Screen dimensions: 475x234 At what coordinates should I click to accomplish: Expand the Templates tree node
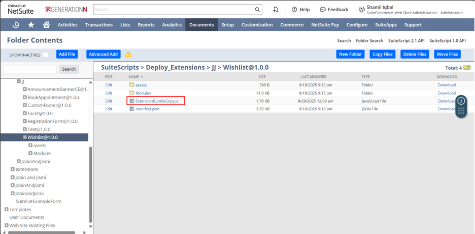tap(6, 209)
